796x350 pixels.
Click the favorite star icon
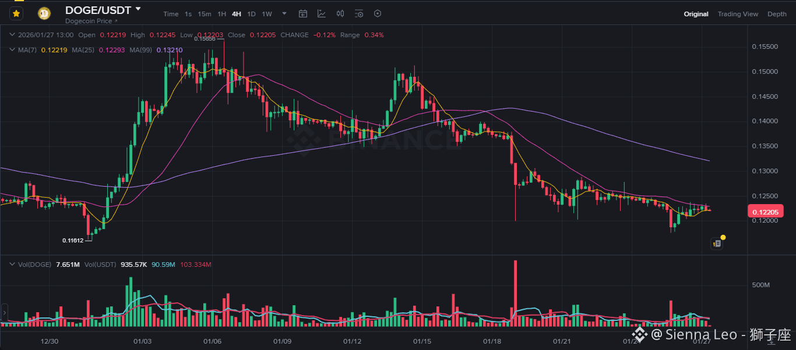point(16,13)
